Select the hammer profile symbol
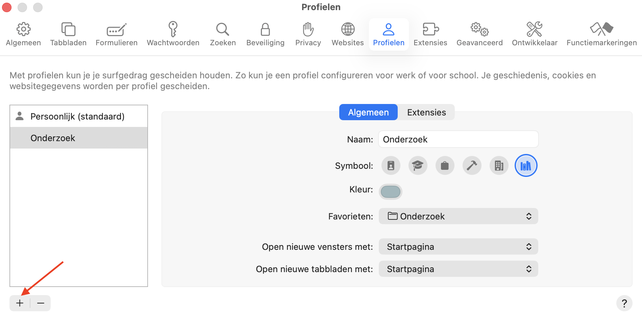Screen dimensions: 642x316 click(x=472, y=165)
